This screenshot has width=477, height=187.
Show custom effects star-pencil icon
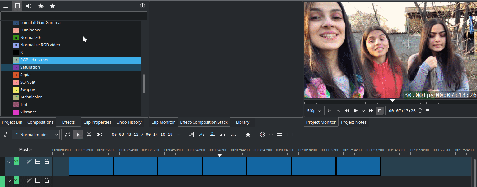41,6
